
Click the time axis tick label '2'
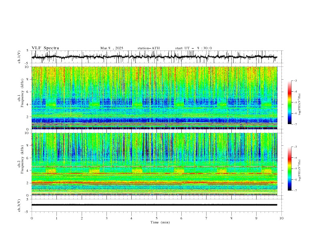tap(82, 218)
